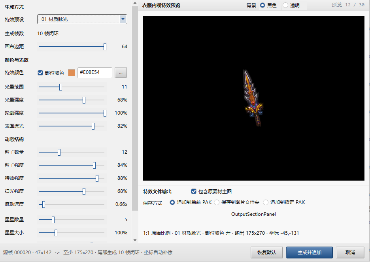Click the 预览 12 / 30 frame counter
This screenshot has height=262, width=370.
click(x=348, y=5)
